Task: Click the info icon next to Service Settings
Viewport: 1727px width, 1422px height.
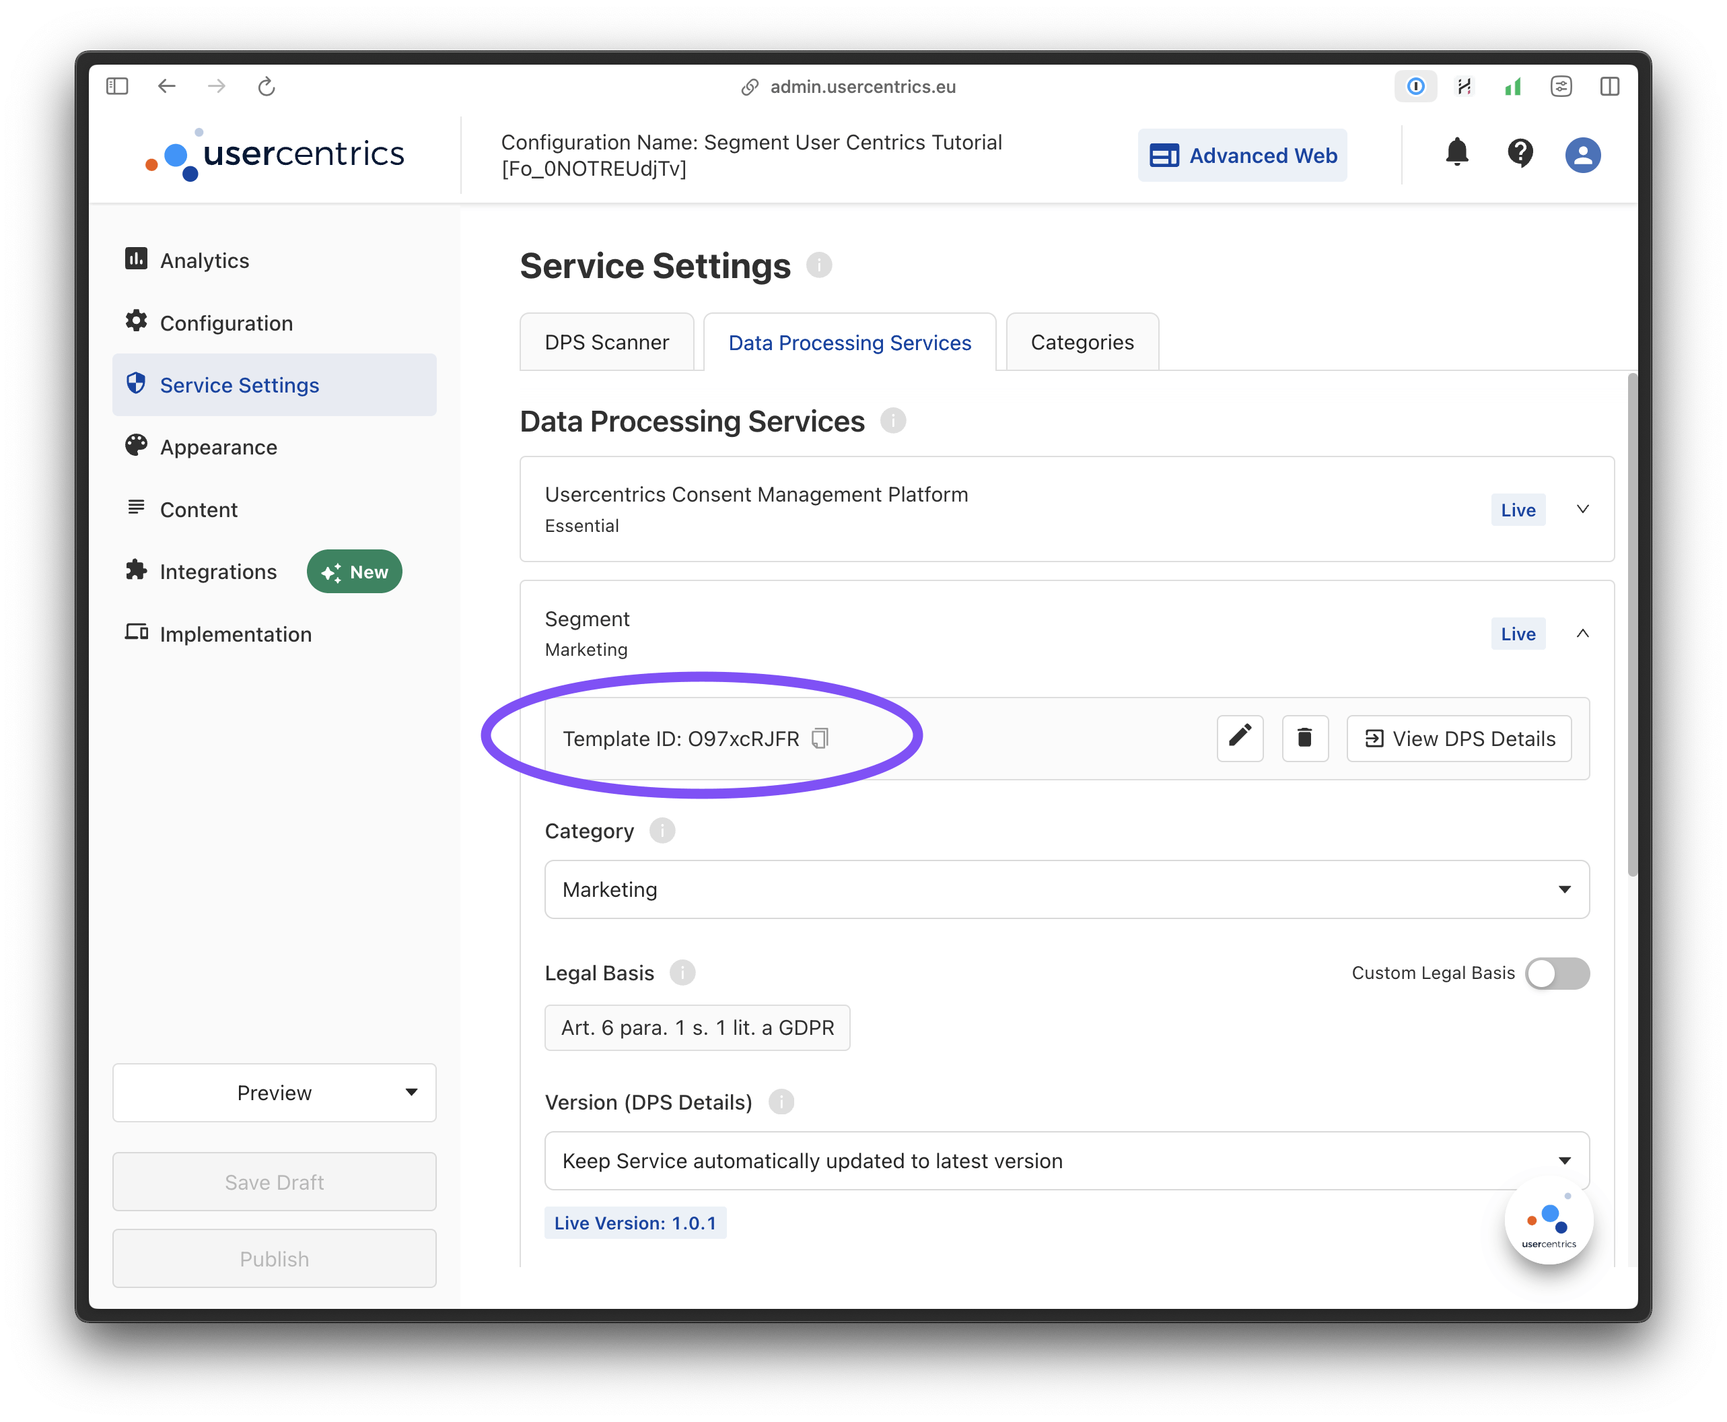Action: [x=819, y=265]
